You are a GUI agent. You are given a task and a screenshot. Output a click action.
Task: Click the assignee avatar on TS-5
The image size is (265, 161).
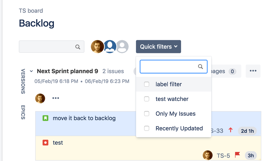207,155
